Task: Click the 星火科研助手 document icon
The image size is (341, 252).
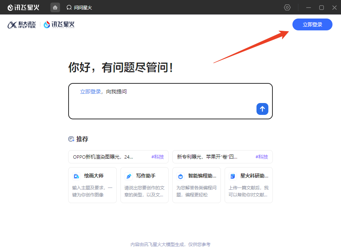Action: 233,176
